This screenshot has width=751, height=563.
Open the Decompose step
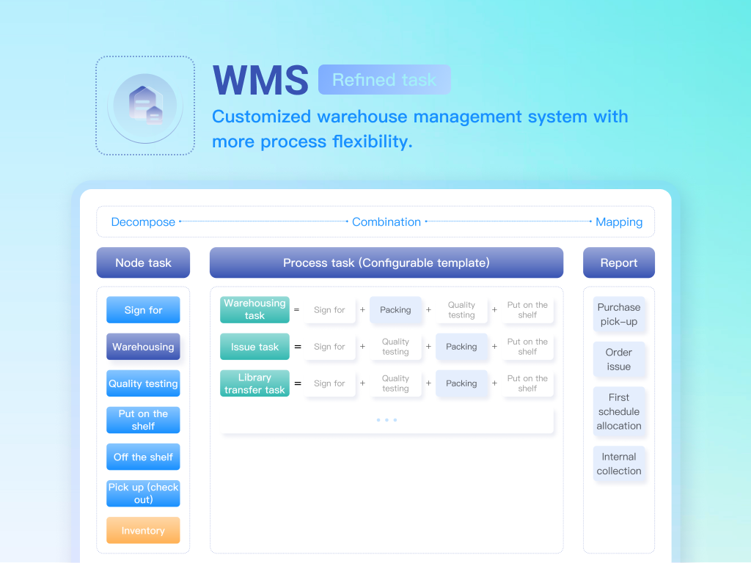click(143, 222)
